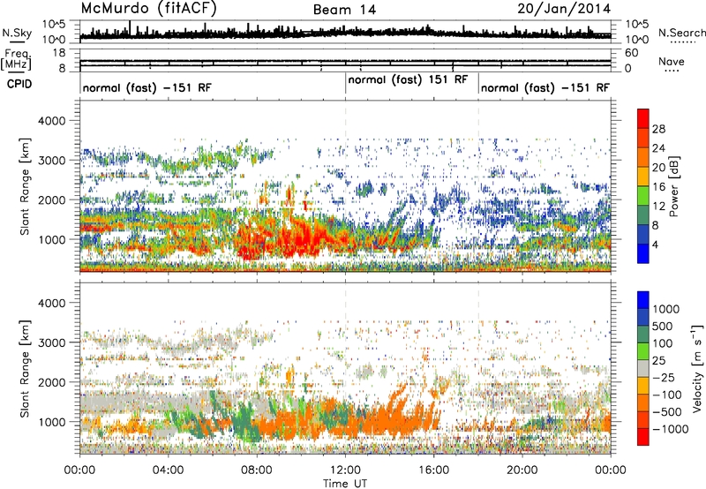The width and height of the screenshot is (706, 489).
Task: Pick the red top segment of Power colorbar
Action: pos(643,119)
